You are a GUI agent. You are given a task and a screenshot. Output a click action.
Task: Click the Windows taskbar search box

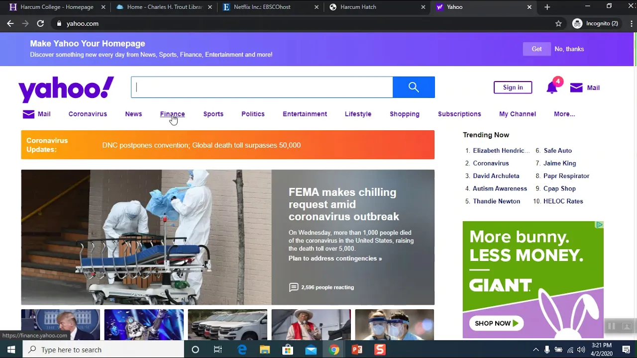[104, 350]
